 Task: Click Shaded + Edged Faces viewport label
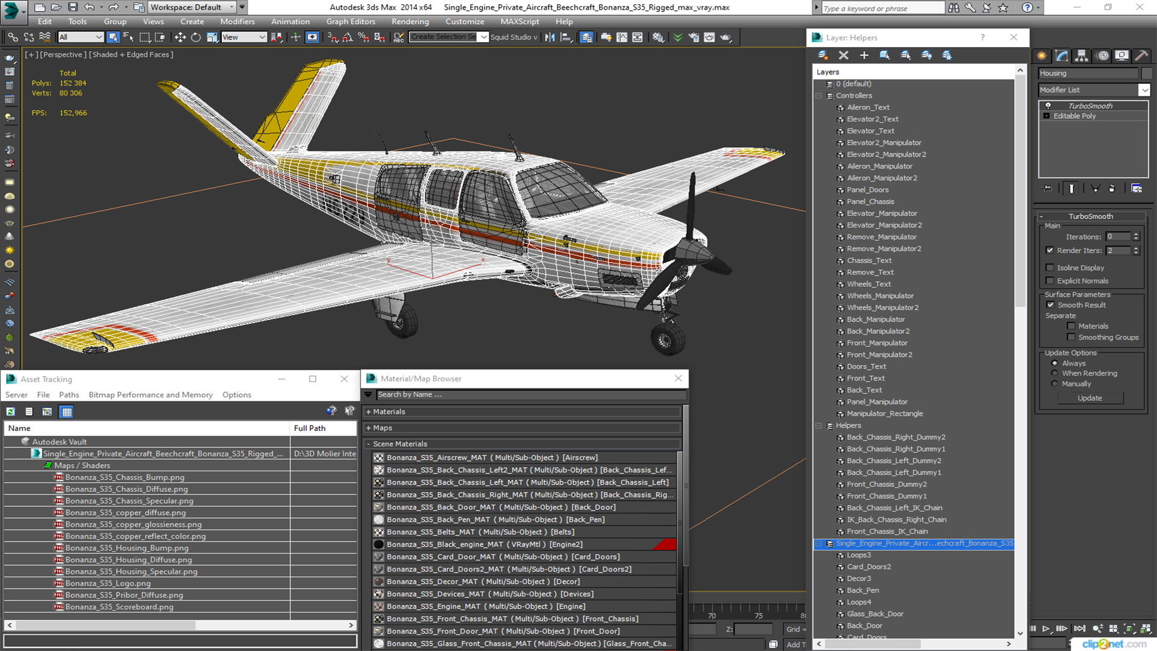click(131, 54)
